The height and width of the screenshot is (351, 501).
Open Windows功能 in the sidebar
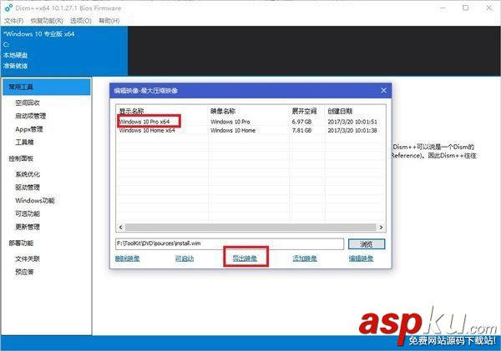pos(35,200)
